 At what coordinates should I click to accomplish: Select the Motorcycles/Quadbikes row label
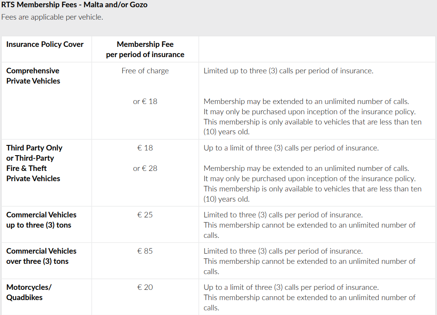(29, 292)
